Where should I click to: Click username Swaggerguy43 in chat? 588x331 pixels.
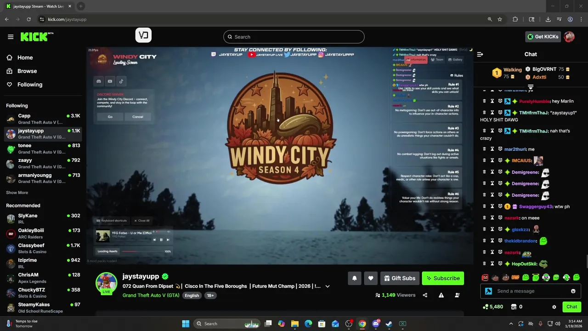coord(535,206)
